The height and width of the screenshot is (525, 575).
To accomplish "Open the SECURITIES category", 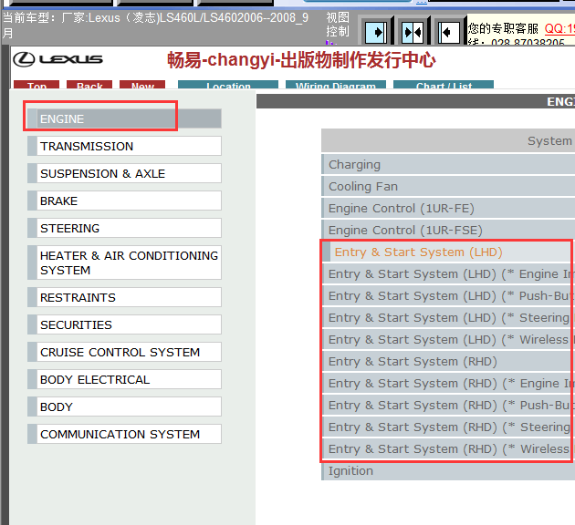I will 124,324.
